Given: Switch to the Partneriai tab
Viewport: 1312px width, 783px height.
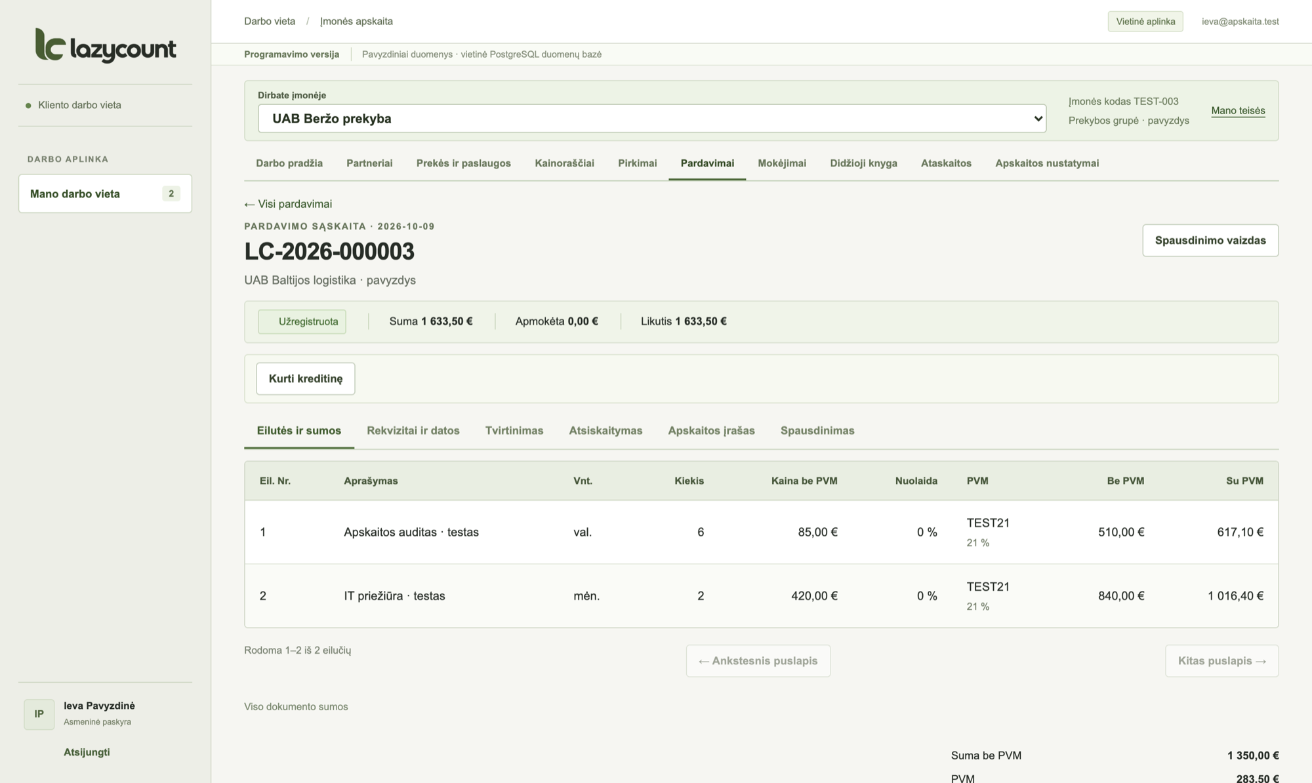Looking at the screenshot, I should click(369, 163).
